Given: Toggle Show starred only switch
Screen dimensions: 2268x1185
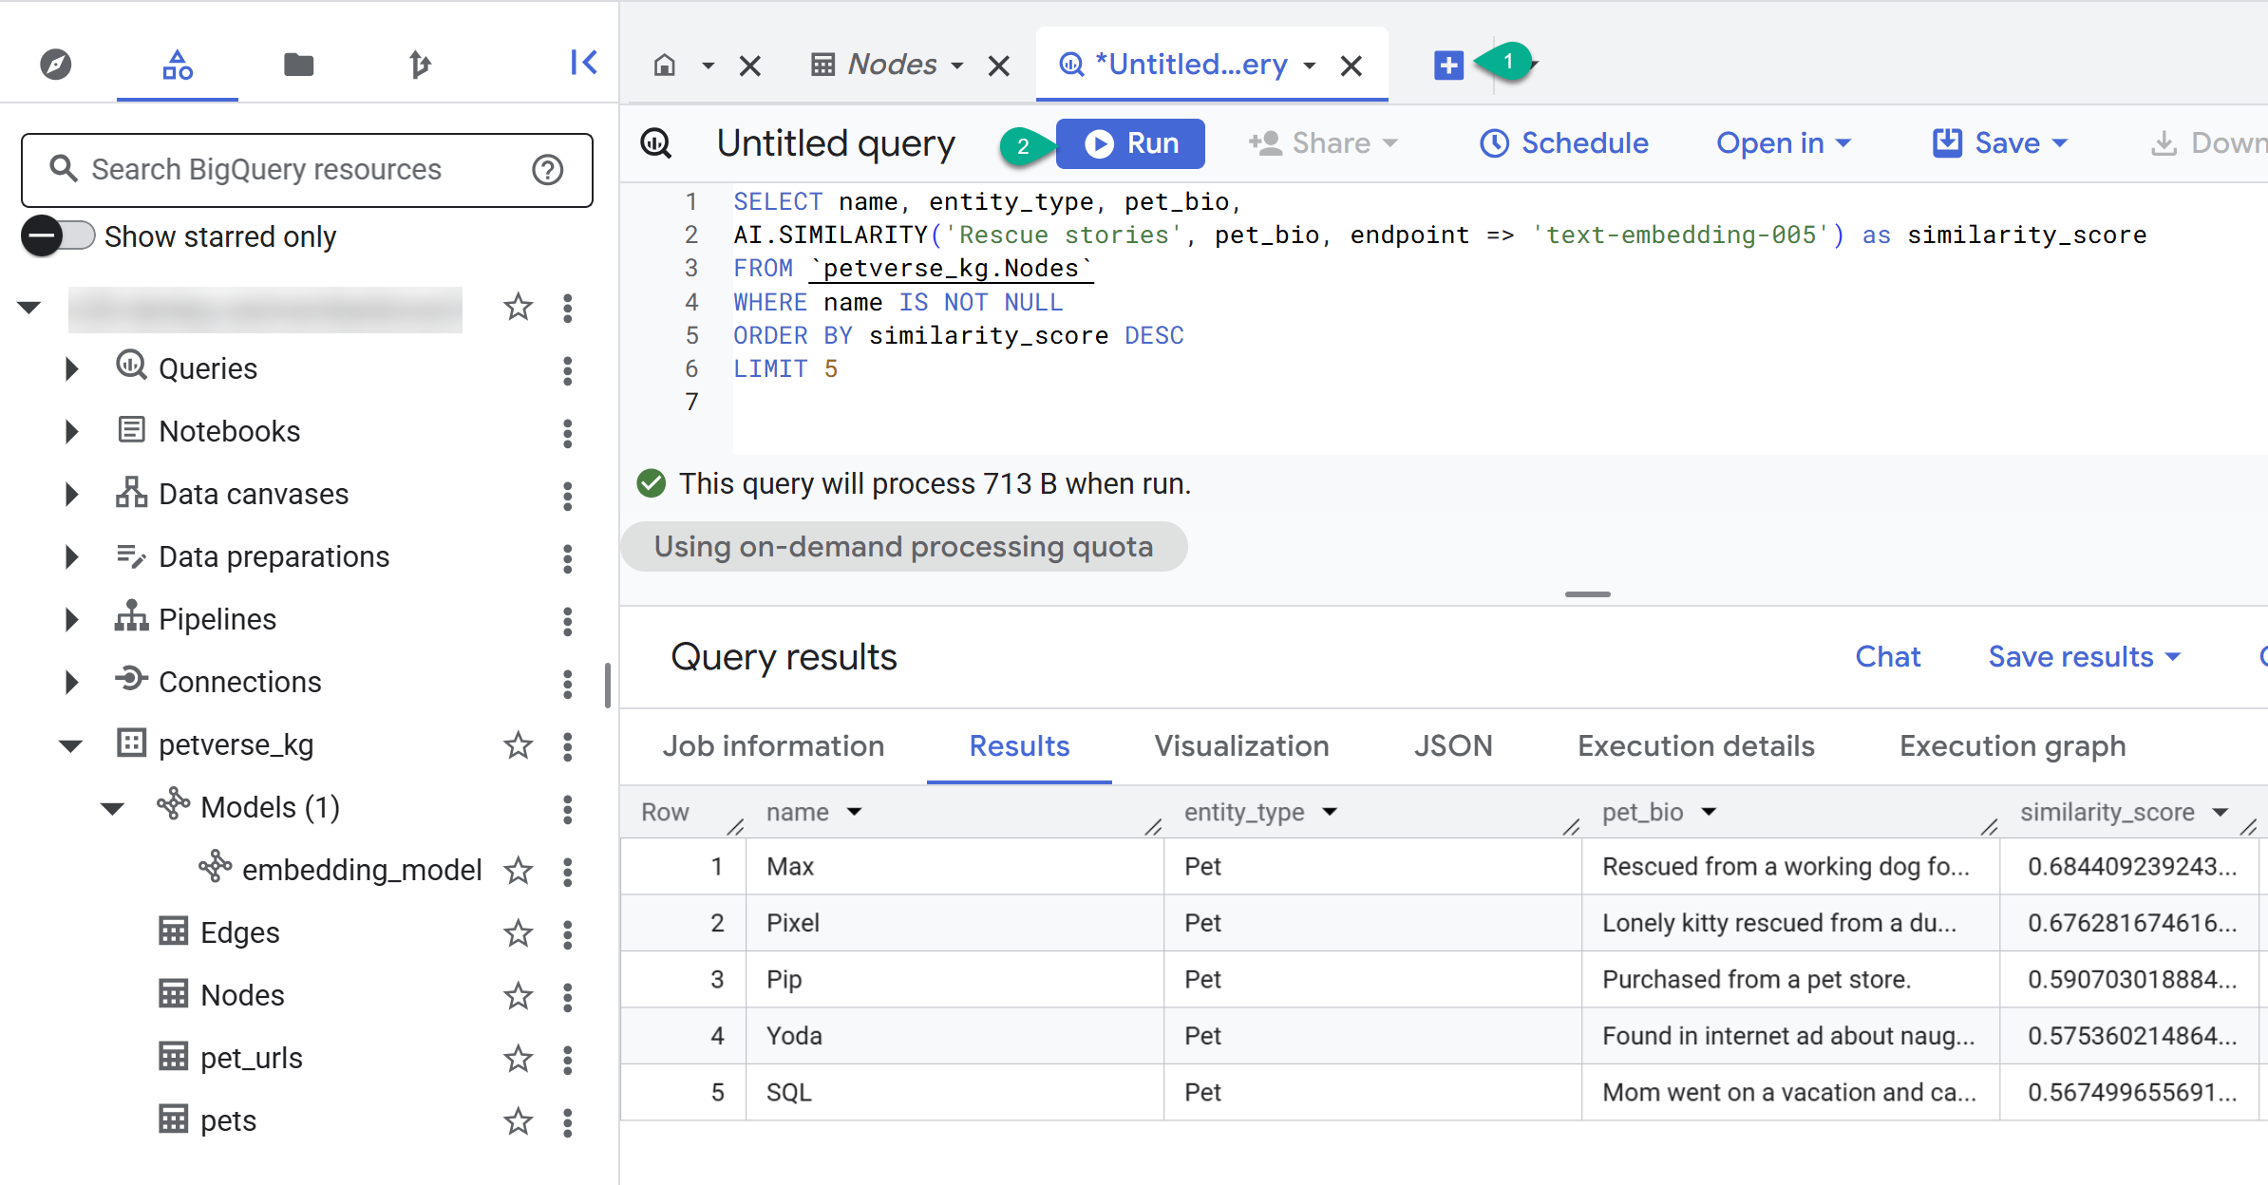Looking at the screenshot, I should 59,235.
